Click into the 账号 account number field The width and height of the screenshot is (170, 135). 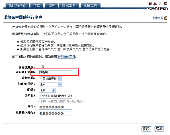point(56,107)
